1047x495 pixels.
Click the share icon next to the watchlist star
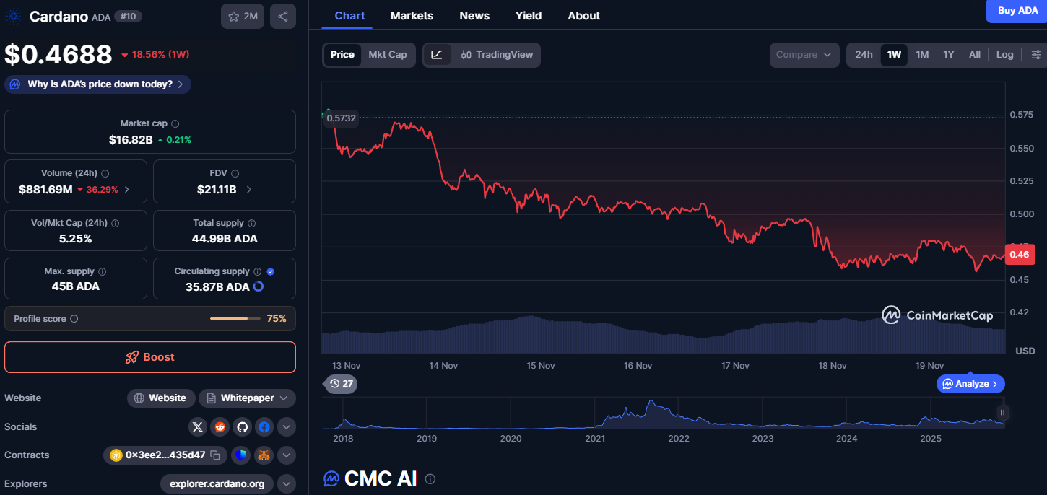click(283, 16)
